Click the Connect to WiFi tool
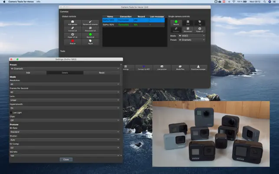This screenshot has height=174, width=279. coord(144,68)
